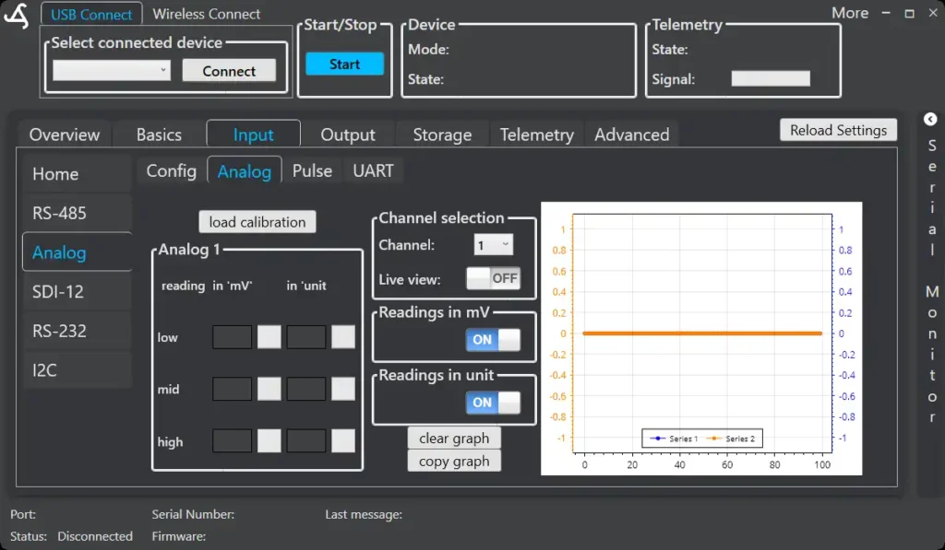Viewport: 945px width, 550px height.
Task: Open the Select connected device dropdown
Action: pos(112,70)
